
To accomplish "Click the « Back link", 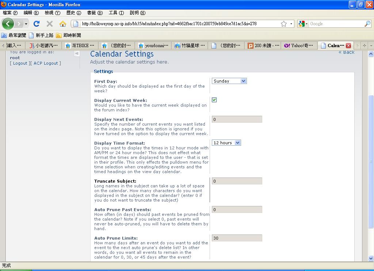I will [x=346, y=52].
